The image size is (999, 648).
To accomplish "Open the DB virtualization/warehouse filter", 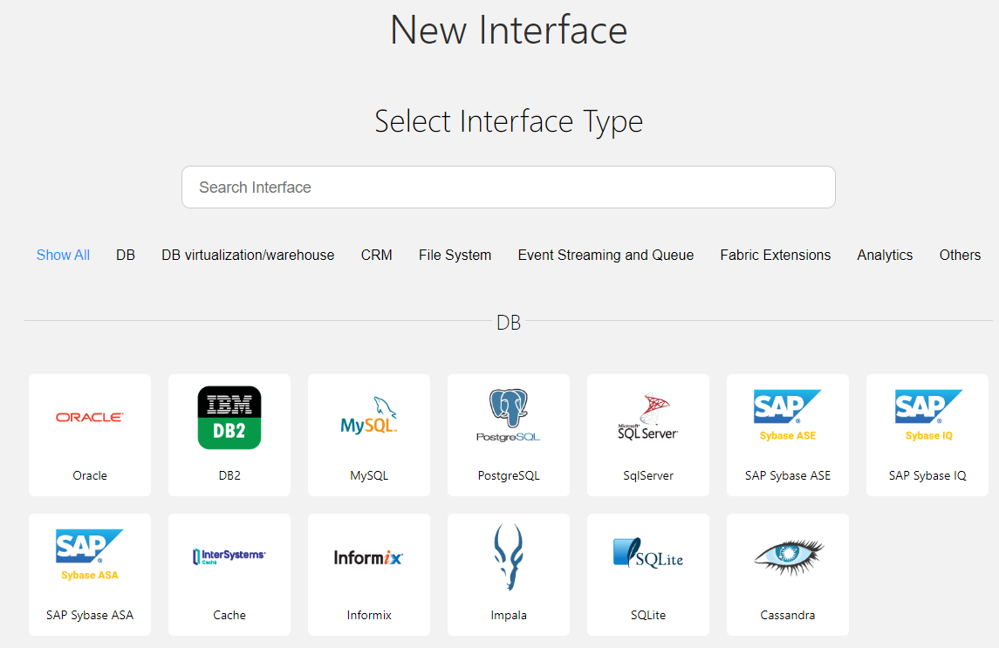I will pyautogui.click(x=248, y=256).
